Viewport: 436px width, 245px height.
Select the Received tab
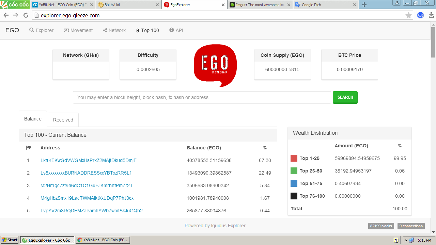pyautogui.click(x=63, y=120)
